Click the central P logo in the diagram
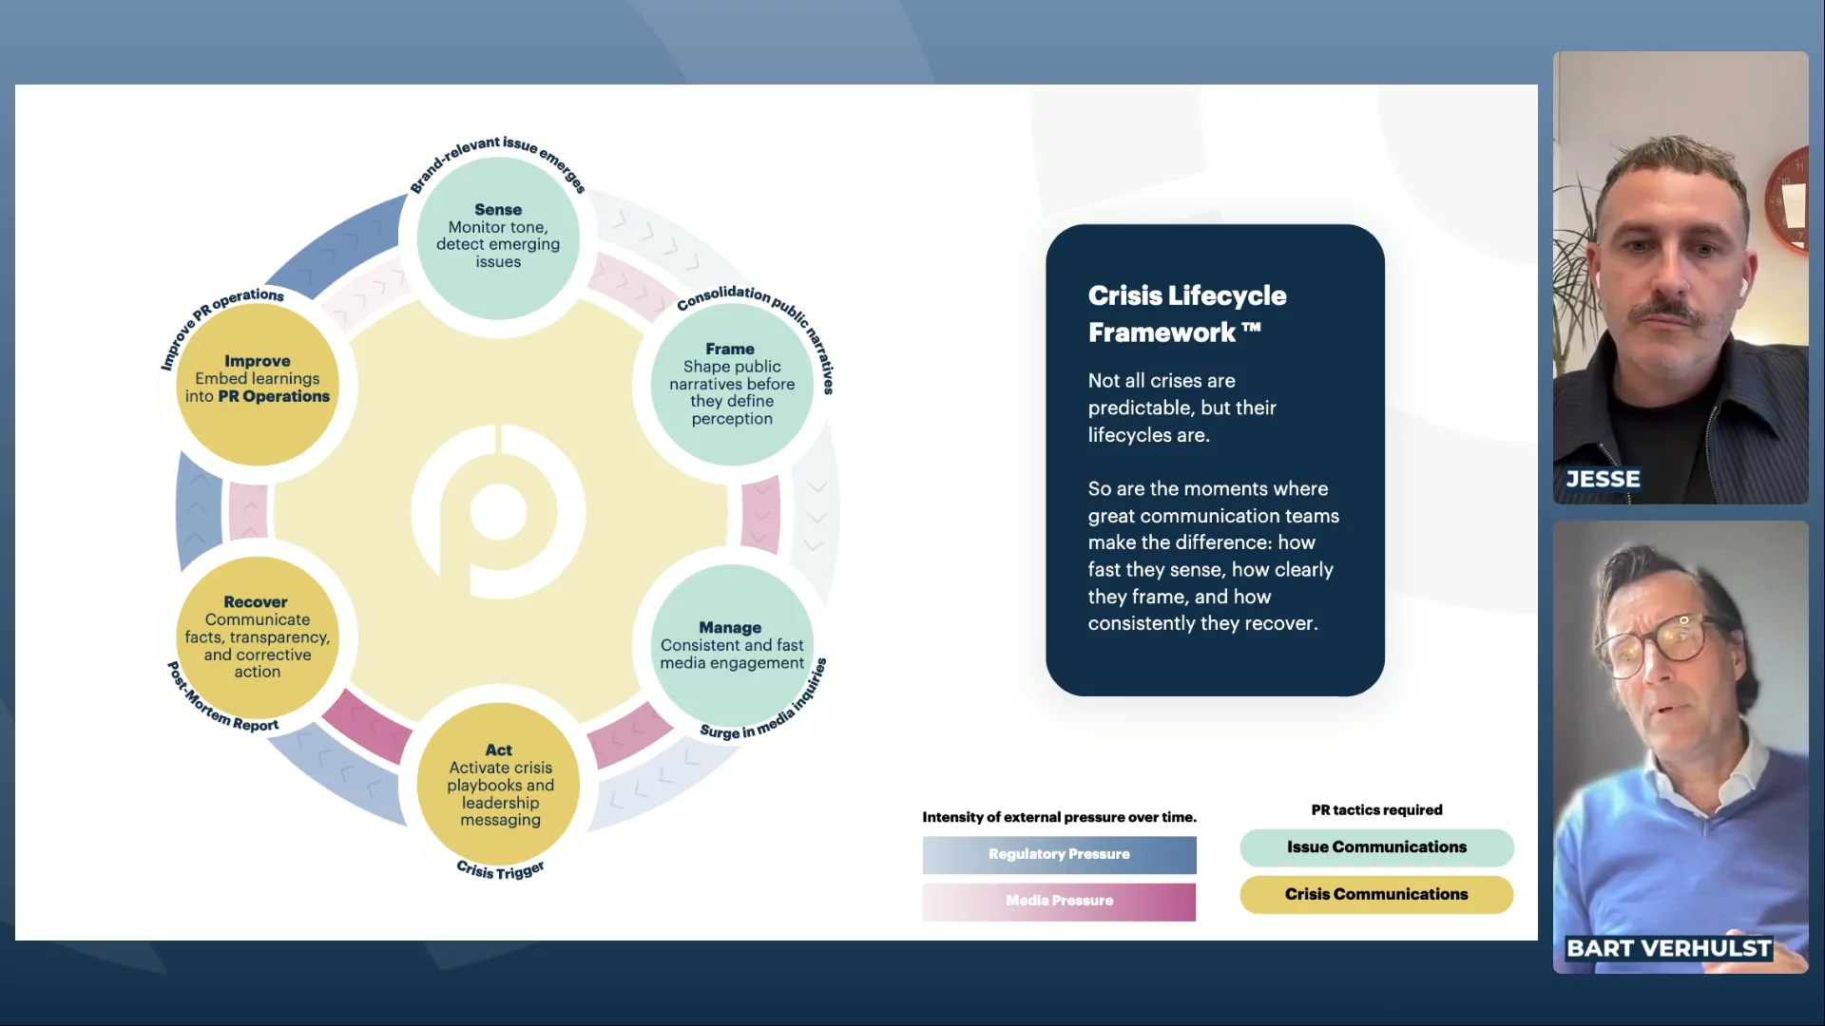Viewport: 1825px width, 1026px height. pos(498,512)
